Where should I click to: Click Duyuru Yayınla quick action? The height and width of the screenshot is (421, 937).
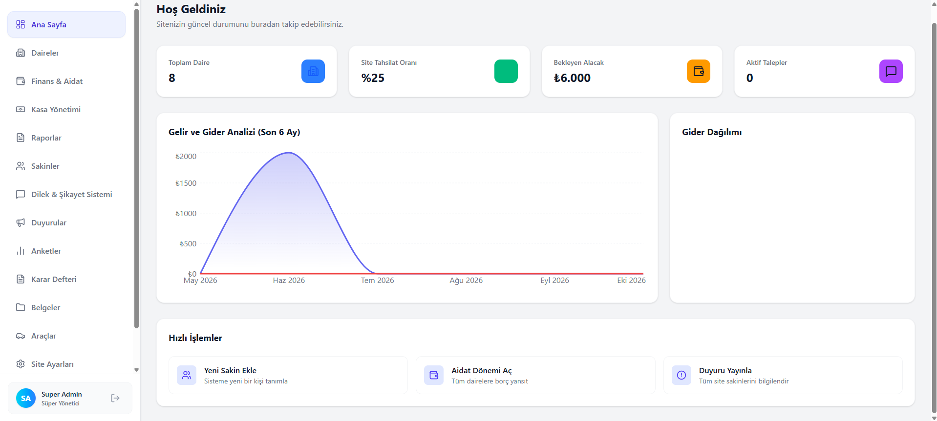pos(783,375)
